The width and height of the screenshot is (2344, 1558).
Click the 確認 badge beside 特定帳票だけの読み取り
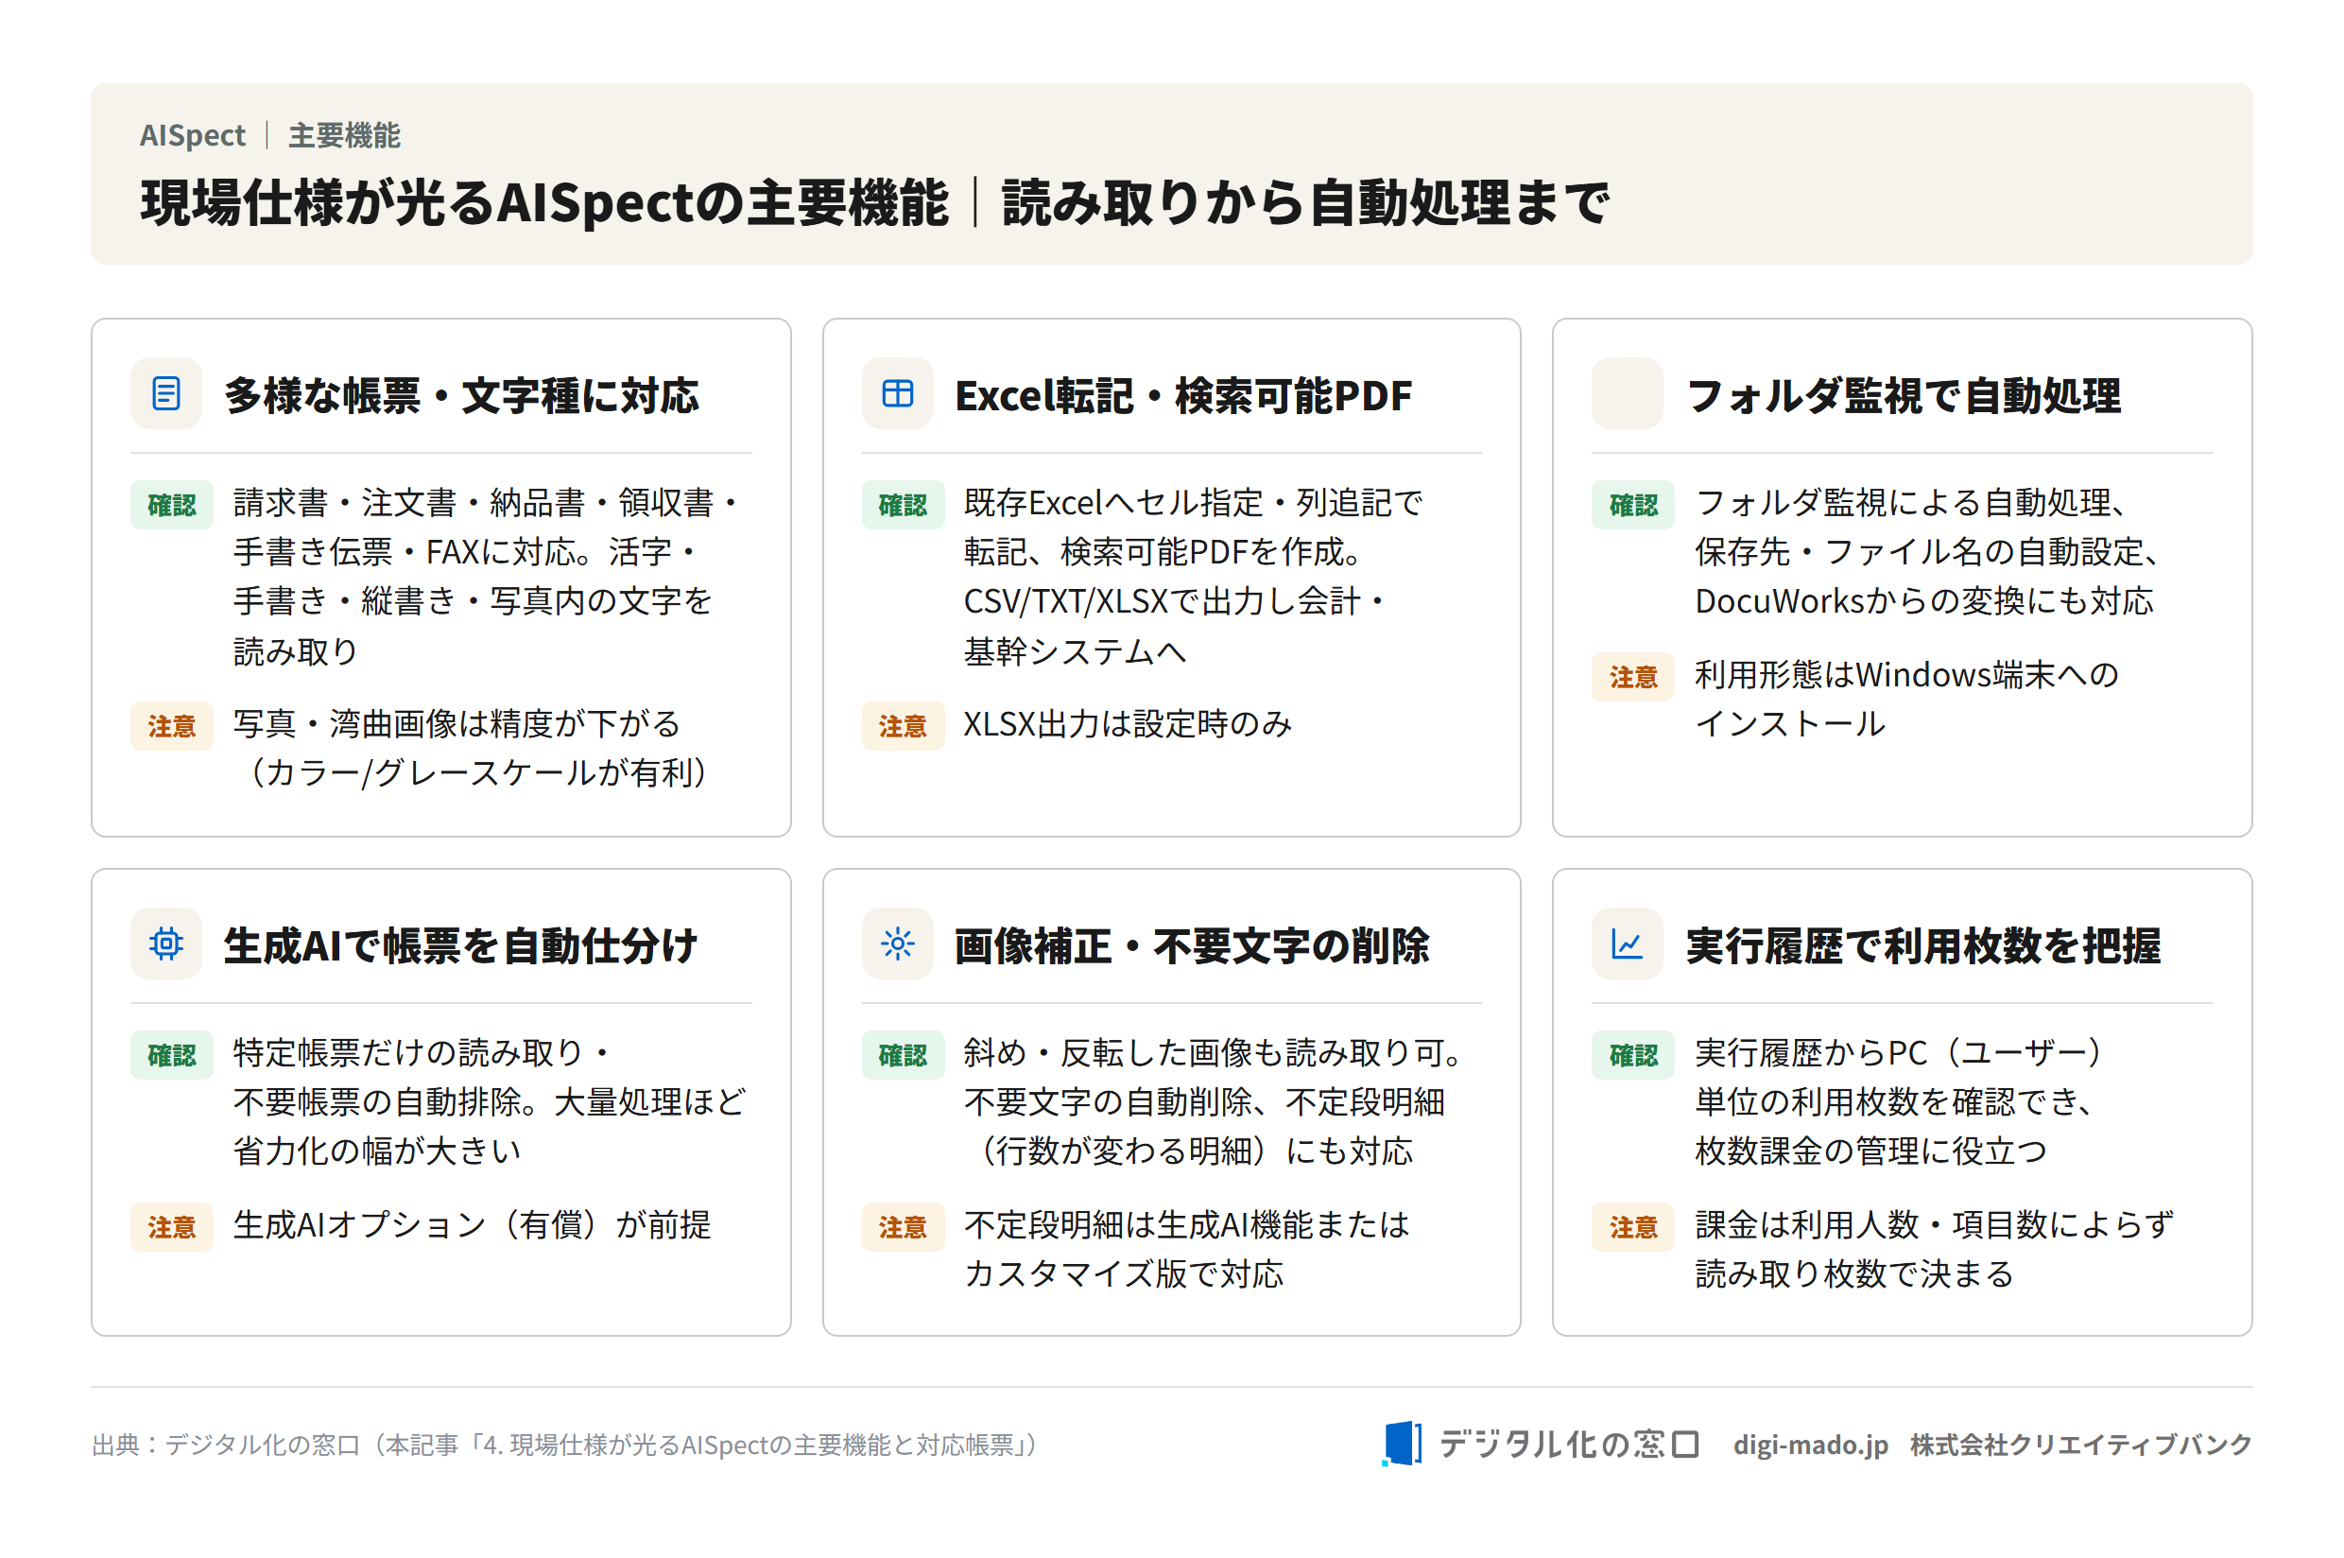click(172, 1054)
